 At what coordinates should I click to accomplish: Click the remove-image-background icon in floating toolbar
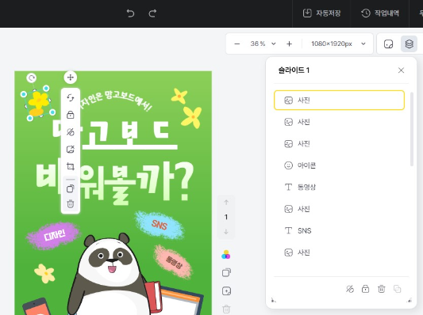click(x=71, y=150)
